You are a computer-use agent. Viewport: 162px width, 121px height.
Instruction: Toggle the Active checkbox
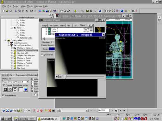pos(32,79)
